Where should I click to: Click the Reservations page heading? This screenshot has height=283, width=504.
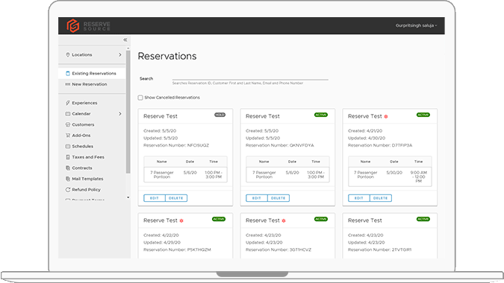pos(167,56)
